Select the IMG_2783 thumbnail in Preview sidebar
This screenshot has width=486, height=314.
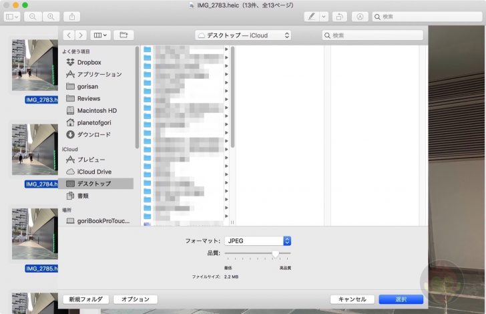click(35, 65)
